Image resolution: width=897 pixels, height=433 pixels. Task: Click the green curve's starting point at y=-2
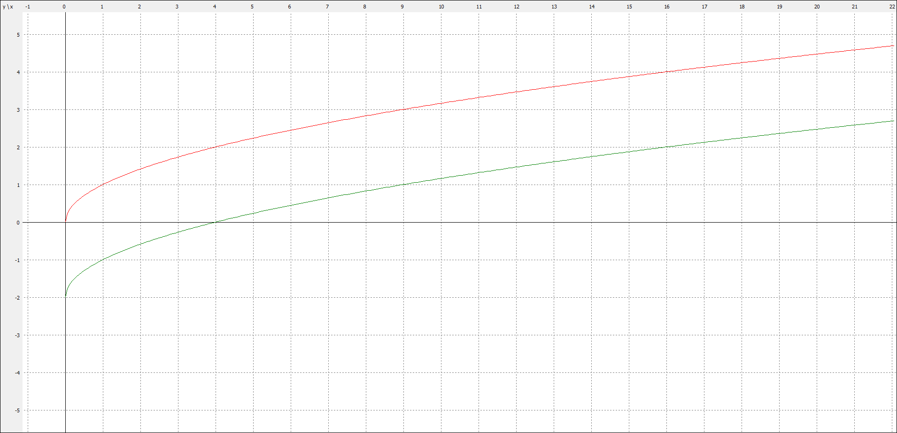click(66, 296)
